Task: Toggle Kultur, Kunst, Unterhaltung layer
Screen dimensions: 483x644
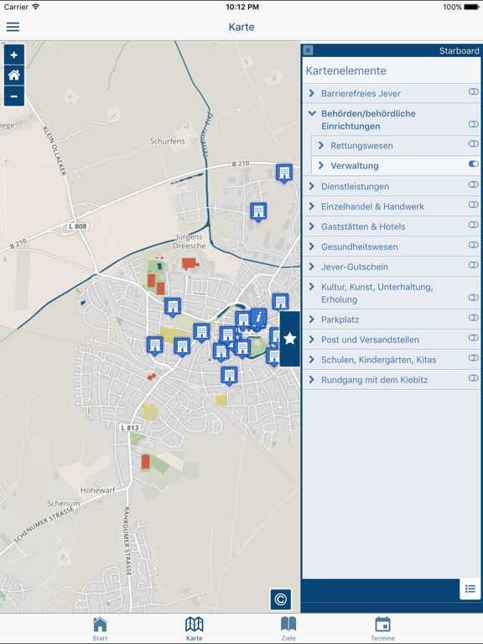Action: tap(474, 298)
